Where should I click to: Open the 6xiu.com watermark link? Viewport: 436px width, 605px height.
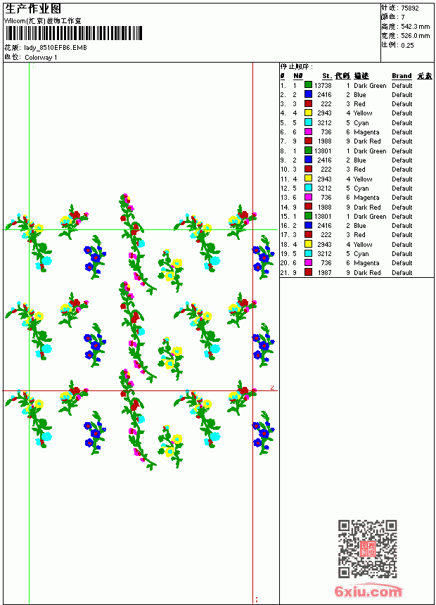tap(368, 591)
